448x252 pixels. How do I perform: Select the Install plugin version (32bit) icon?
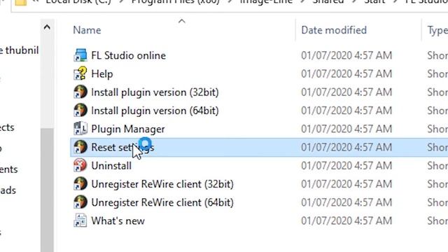[x=80, y=92]
